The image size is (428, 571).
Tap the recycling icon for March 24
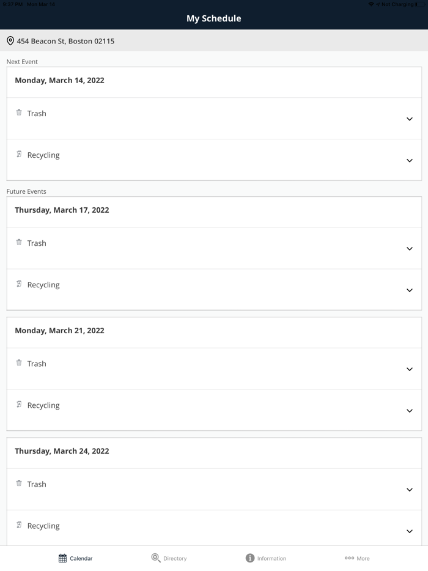click(x=18, y=525)
